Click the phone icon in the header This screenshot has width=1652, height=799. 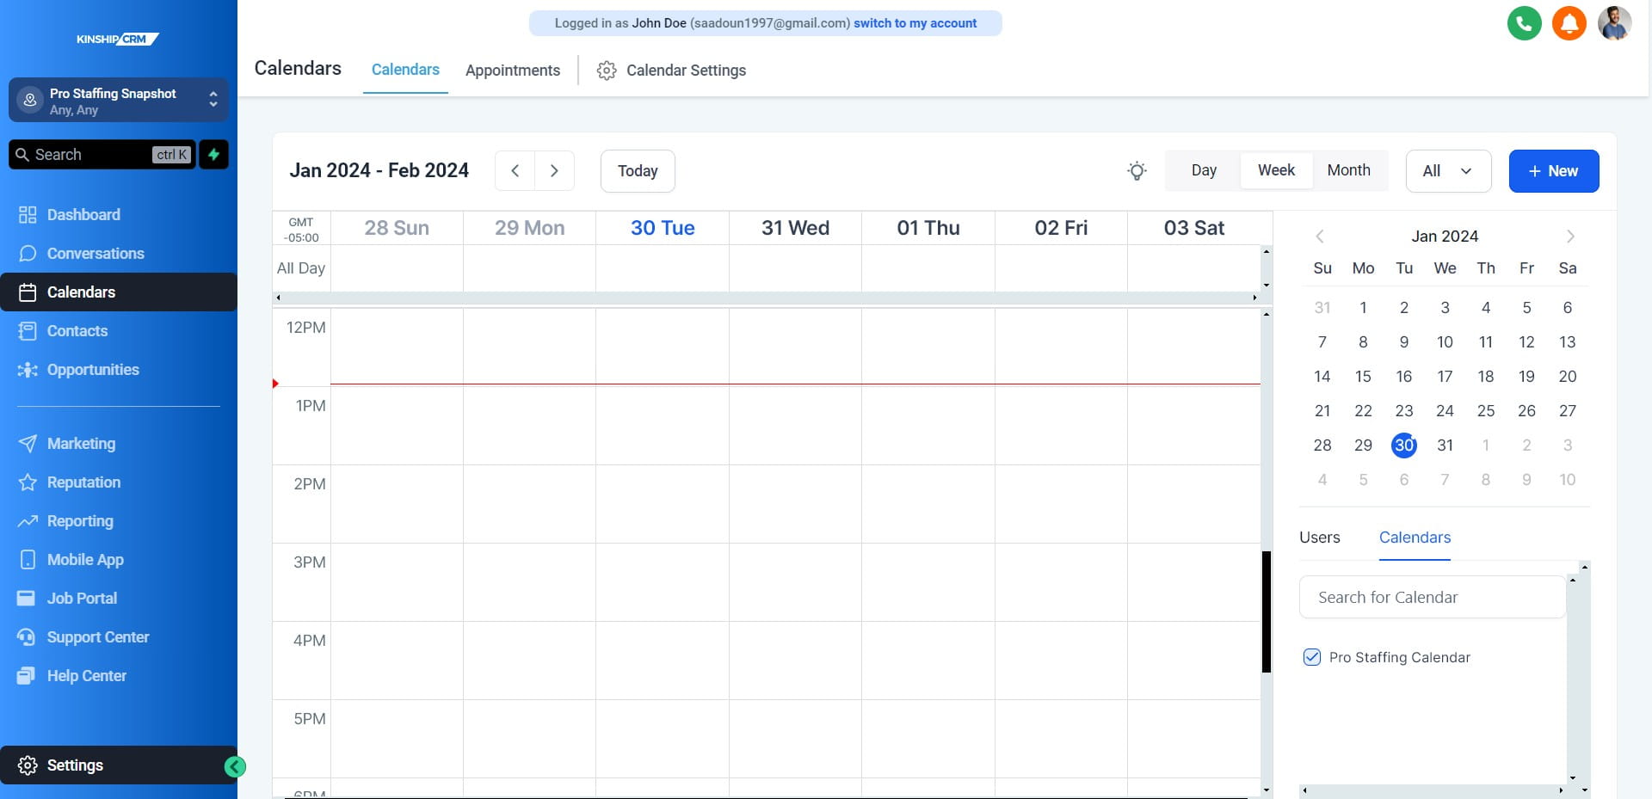1525,23
